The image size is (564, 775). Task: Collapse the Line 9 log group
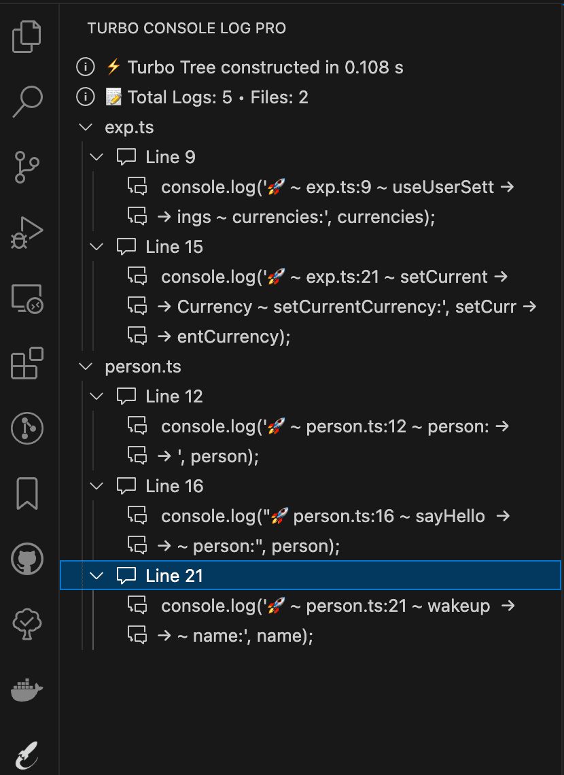[96, 156]
